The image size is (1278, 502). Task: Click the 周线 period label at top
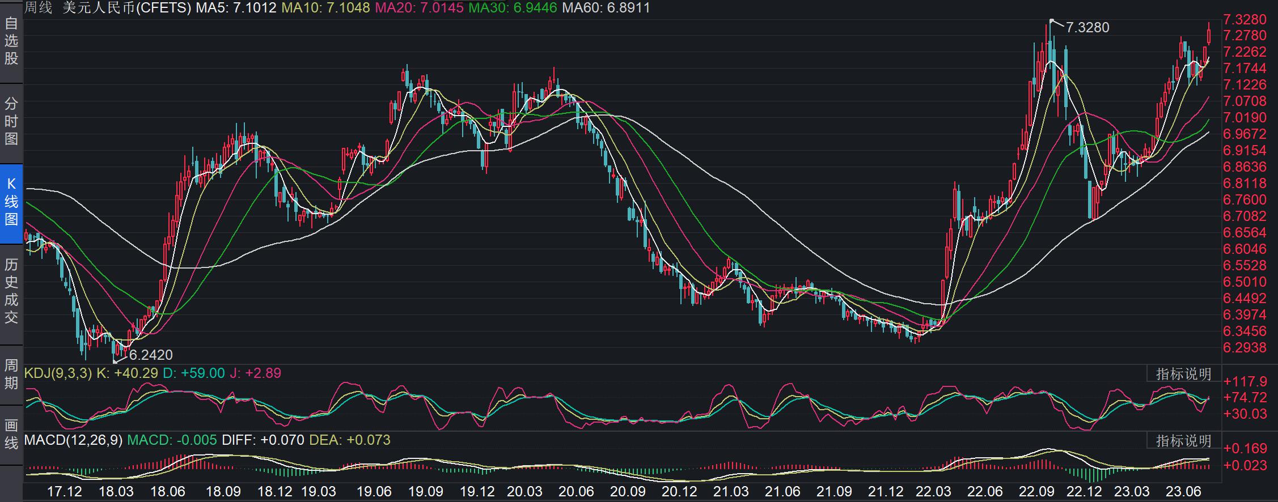tap(39, 8)
